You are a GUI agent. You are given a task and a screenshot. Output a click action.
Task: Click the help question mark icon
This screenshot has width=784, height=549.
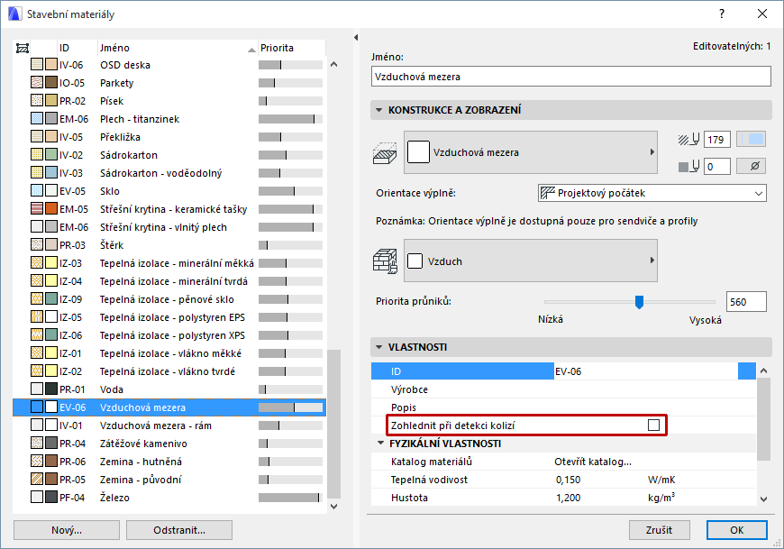[720, 14]
